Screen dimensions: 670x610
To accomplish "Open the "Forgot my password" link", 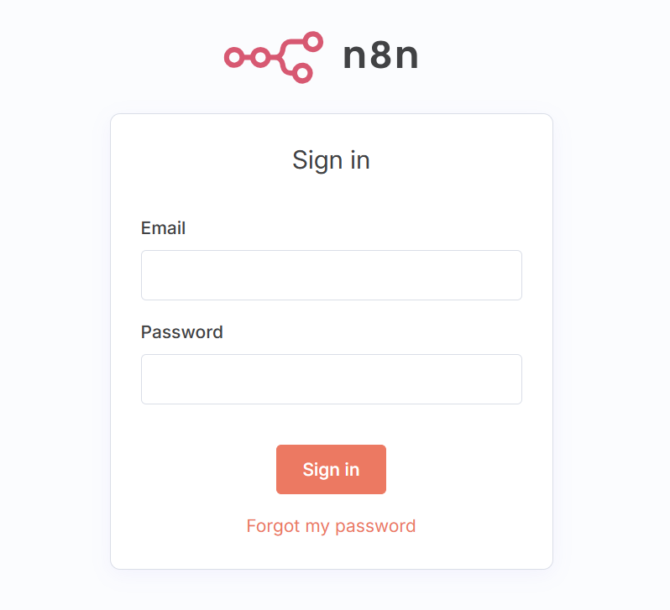I will [x=331, y=525].
